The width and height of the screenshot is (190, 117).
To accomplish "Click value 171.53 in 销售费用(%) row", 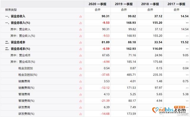I will tap(131, 88).
